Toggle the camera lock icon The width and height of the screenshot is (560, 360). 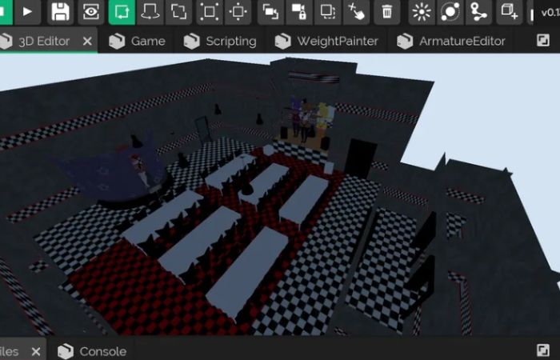coord(299,12)
